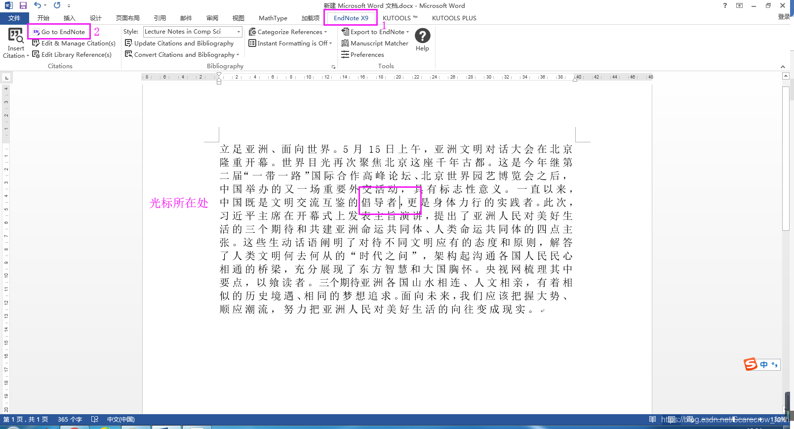This screenshot has width=794, height=429.
Task: Click the EndNote Help icon
Action: pos(422,36)
